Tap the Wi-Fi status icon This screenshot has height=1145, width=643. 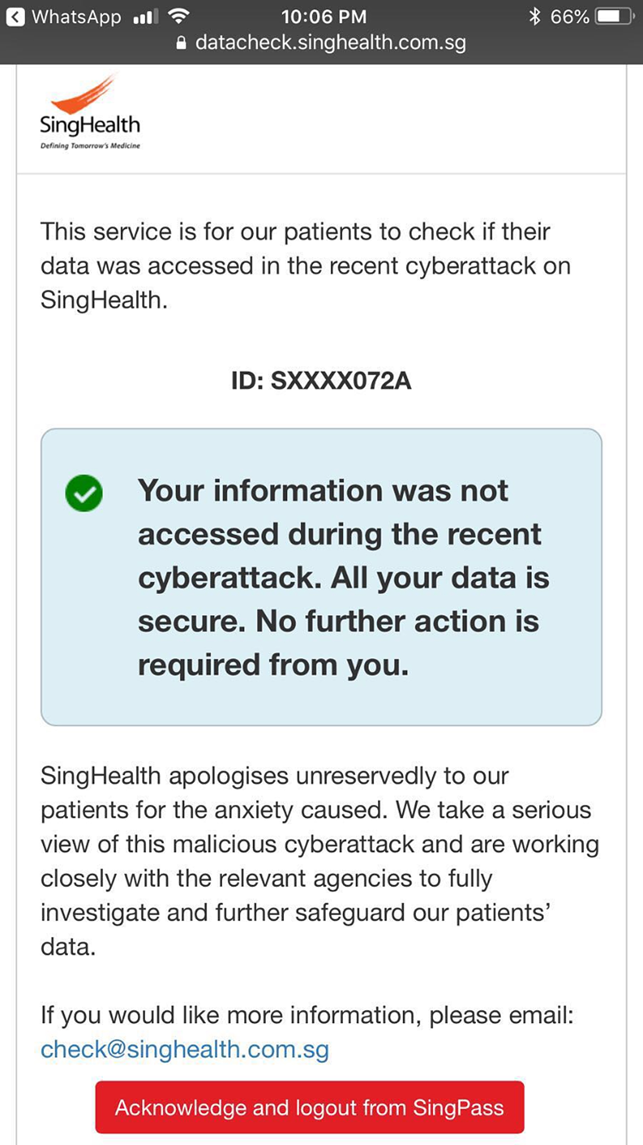[x=178, y=16]
